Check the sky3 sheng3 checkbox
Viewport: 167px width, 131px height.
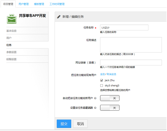click(102, 86)
